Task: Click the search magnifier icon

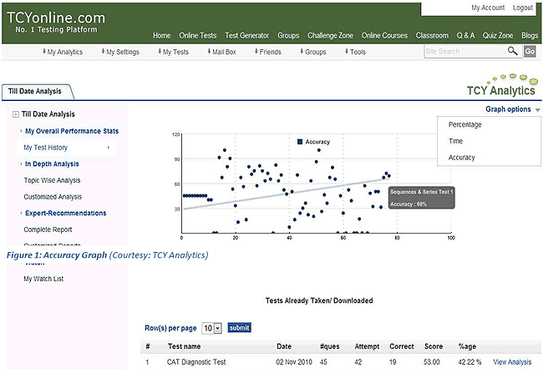Action: tap(513, 51)
